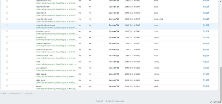Open history link for systemd-tmpfiles-setup-dev

tap(206, 25)
